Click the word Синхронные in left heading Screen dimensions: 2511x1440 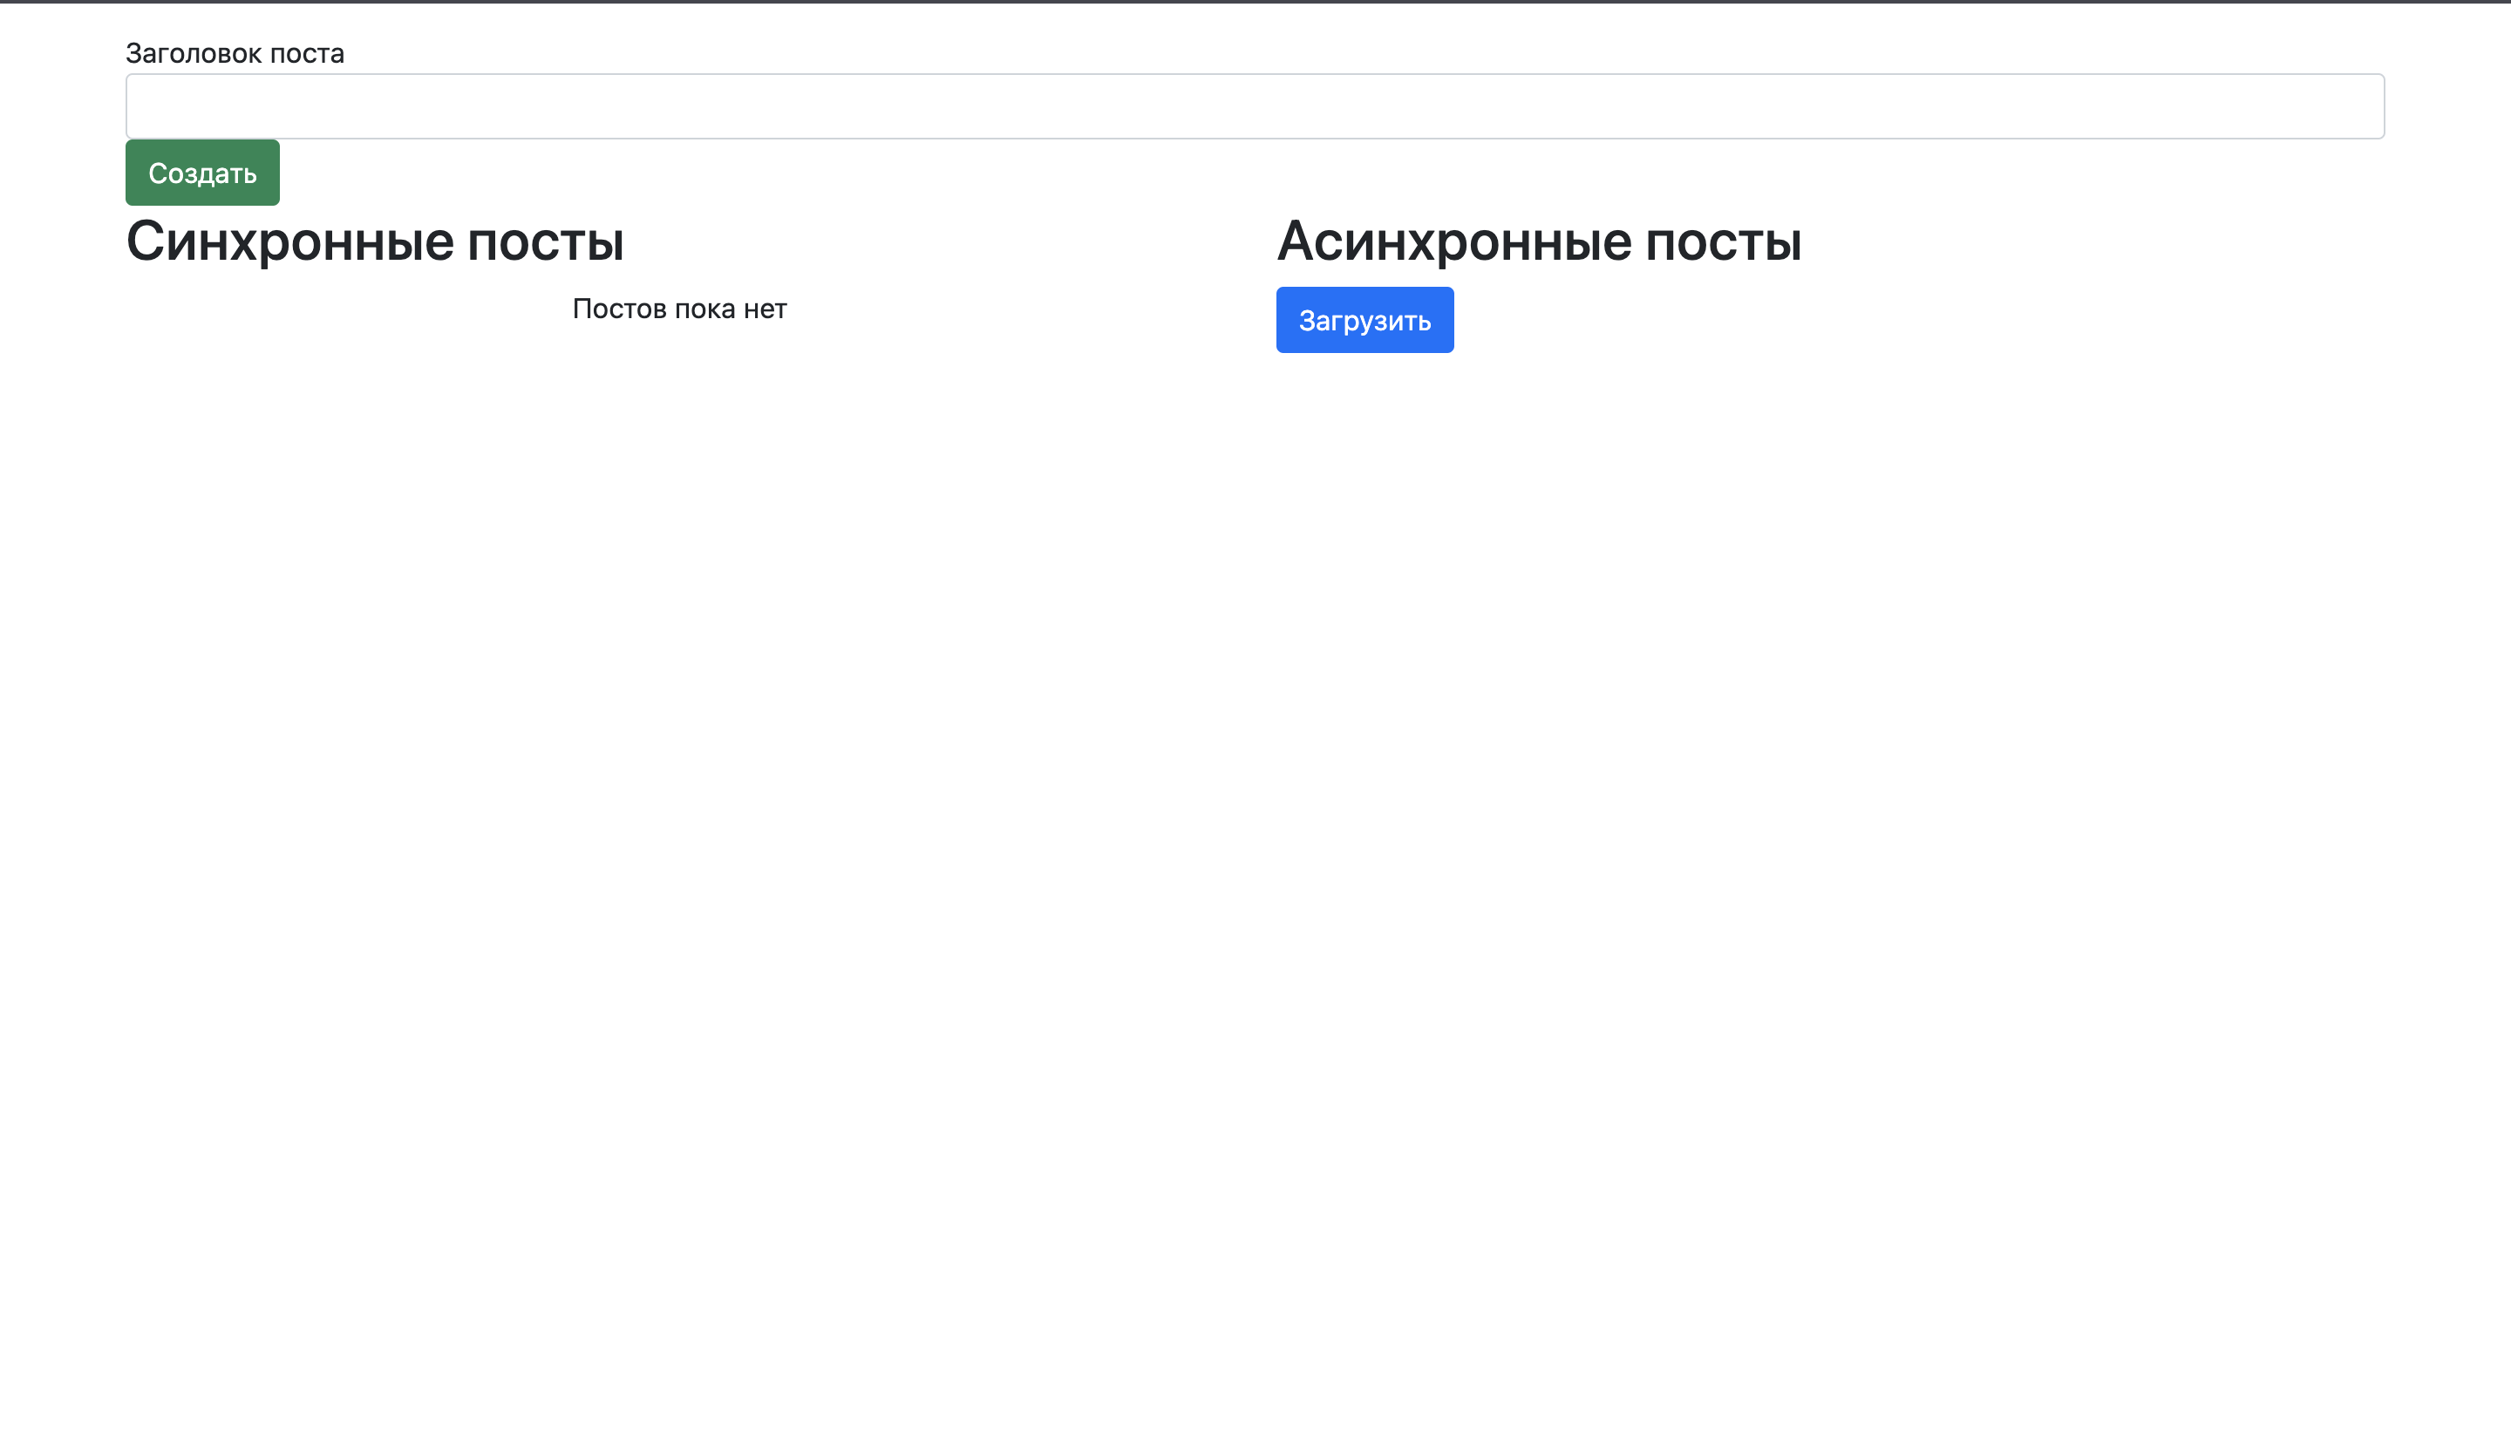pyautogui.click(x=289, y=241)
